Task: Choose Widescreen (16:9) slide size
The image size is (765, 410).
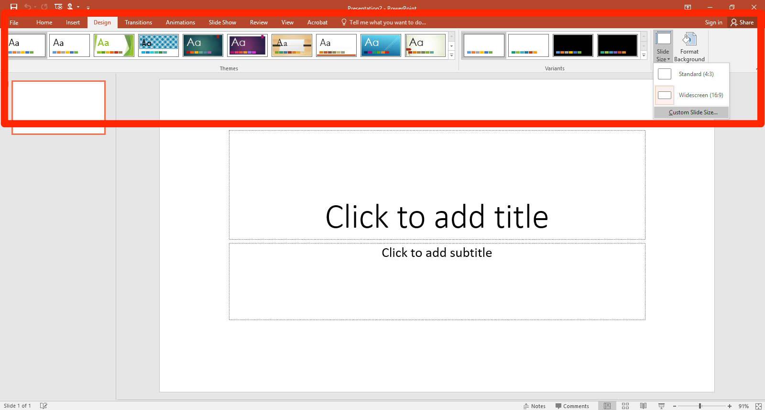Action: (691, 95)
